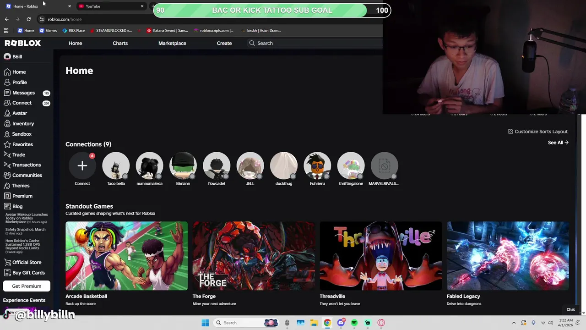Reload the page with the browser refresh icon
This screenshot has width=586, height=330.
tap(28, 19)
